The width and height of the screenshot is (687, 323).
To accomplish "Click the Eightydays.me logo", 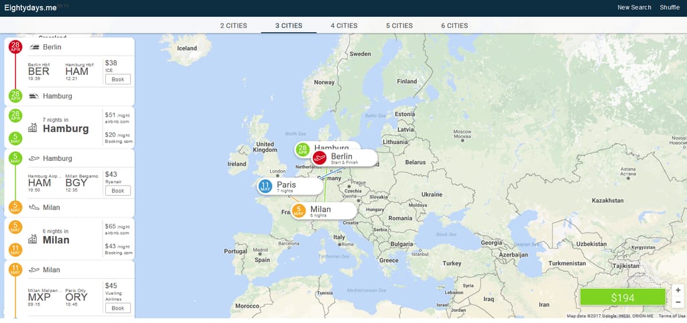I will coord(30,7).
